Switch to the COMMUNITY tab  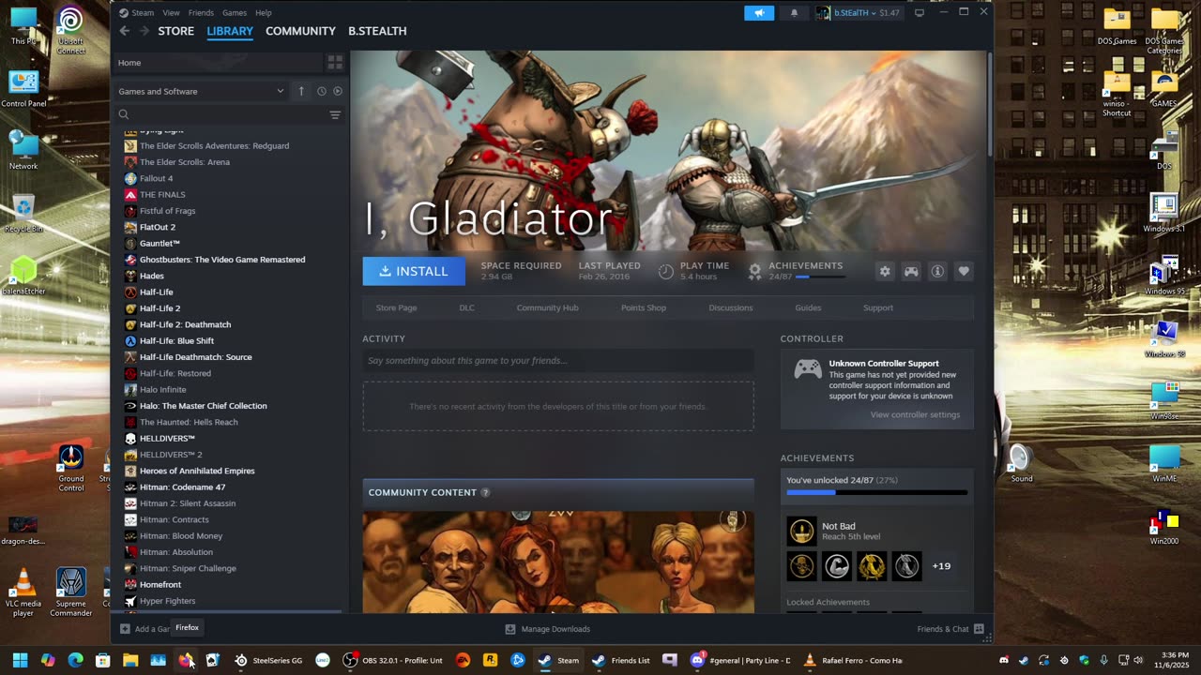[x=300, y=31]
